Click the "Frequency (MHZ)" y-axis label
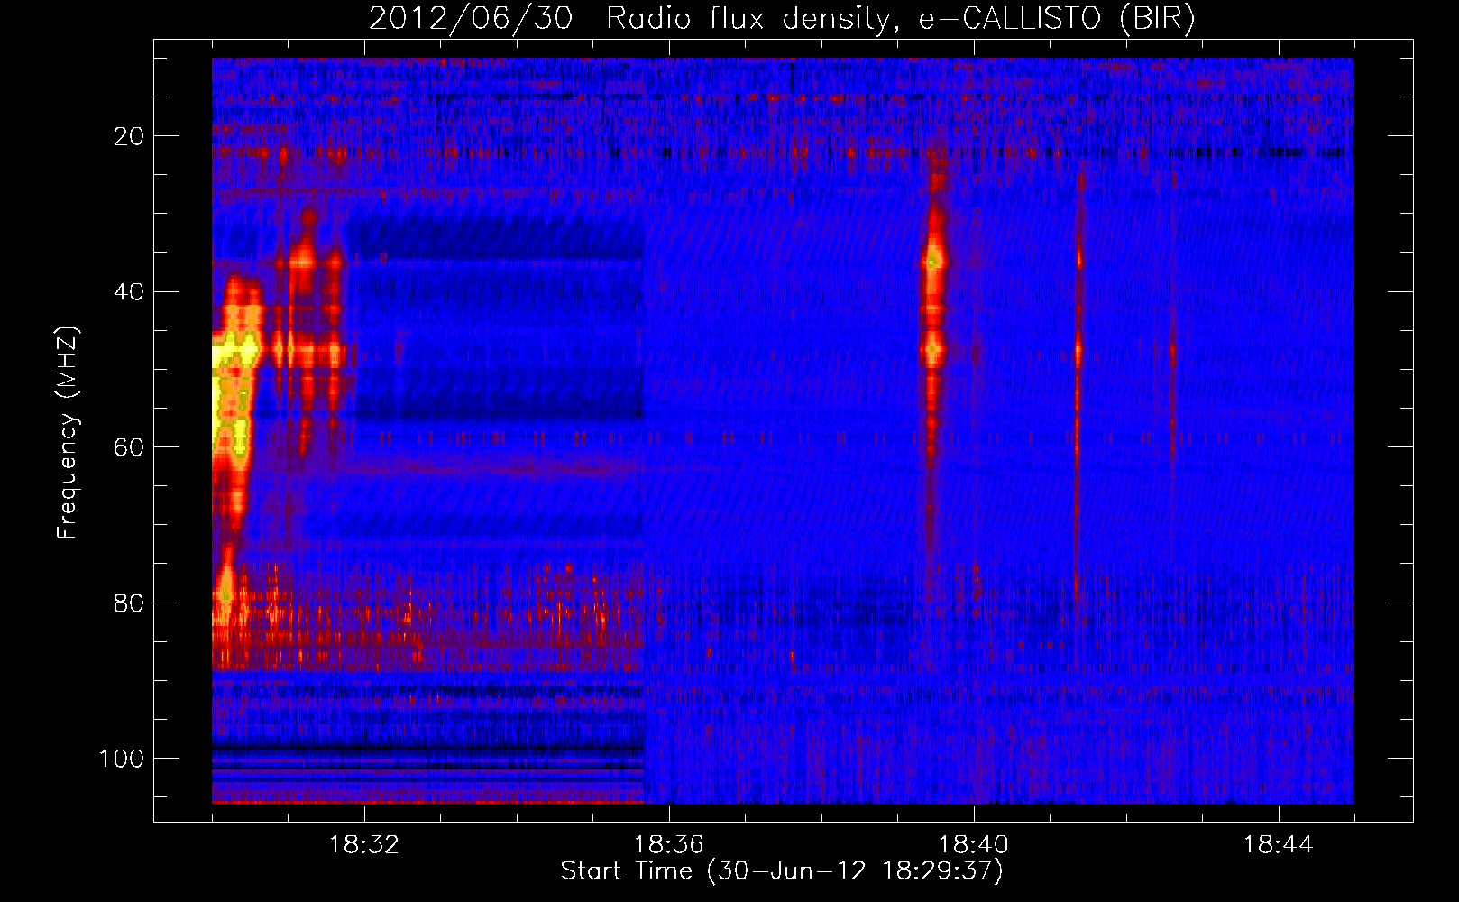Screen dimensions: 1459x902 click(68, 432)
